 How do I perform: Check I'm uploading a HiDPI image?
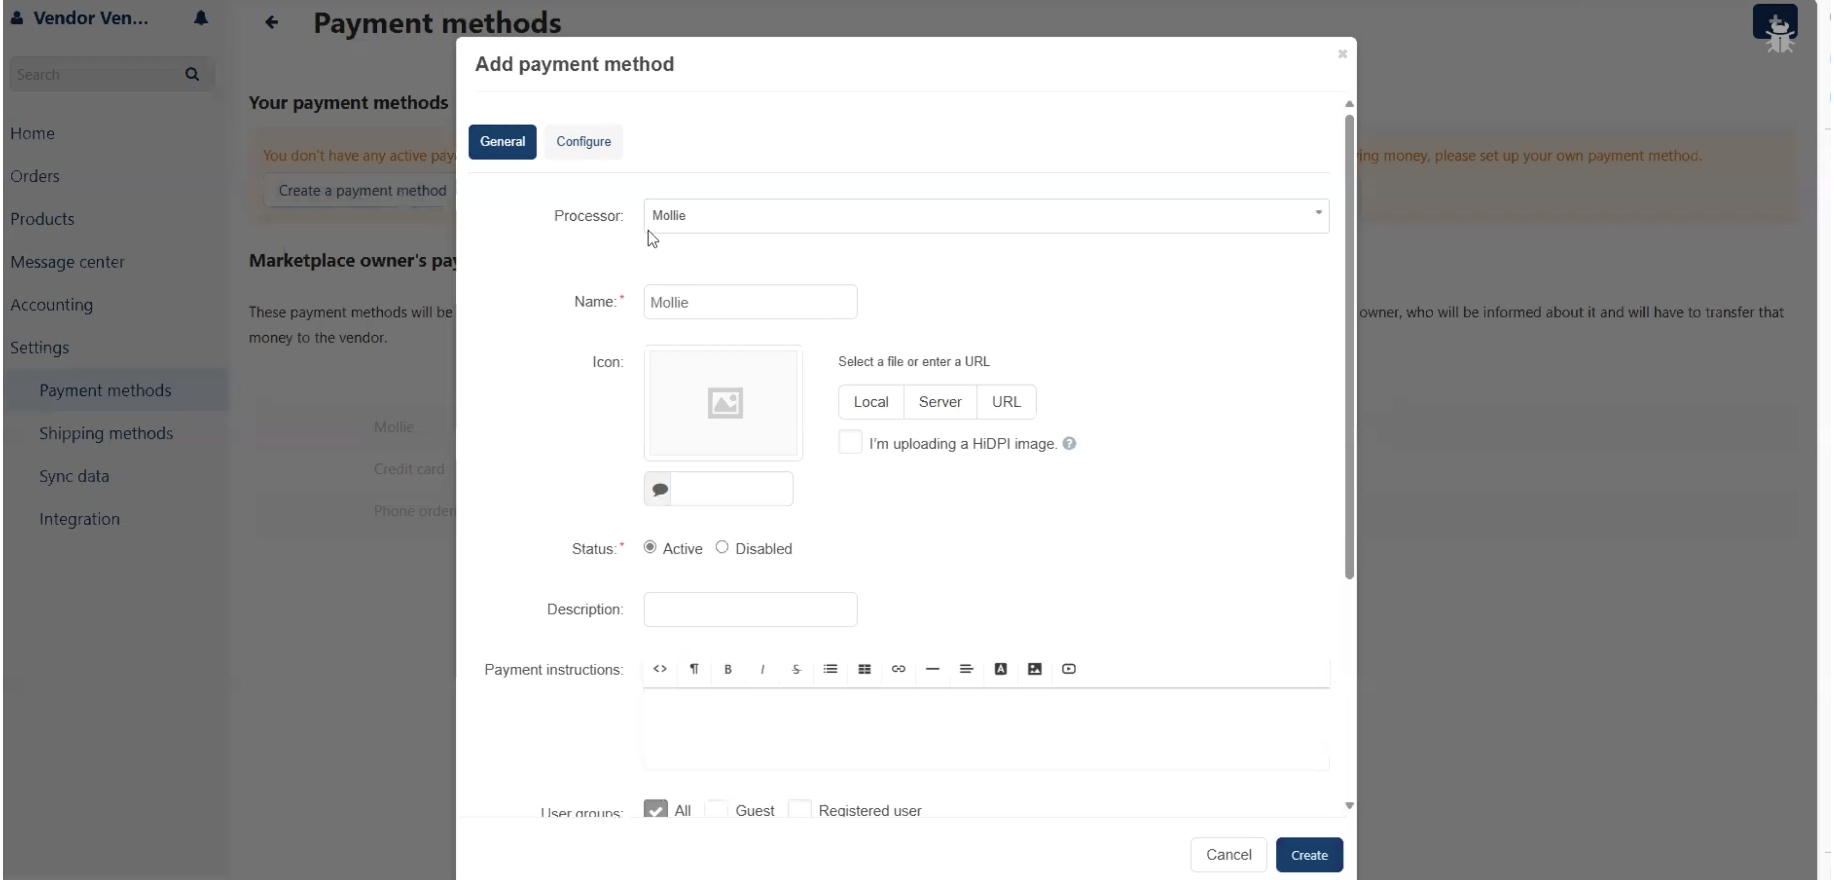850,442
